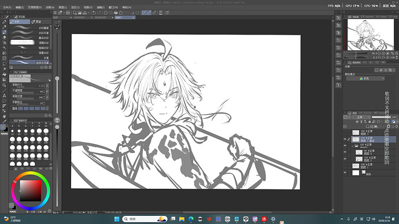Screen dimensions: 399x224
Task: Show hidden layer 1 via eye box
Action: coord(345,166)
